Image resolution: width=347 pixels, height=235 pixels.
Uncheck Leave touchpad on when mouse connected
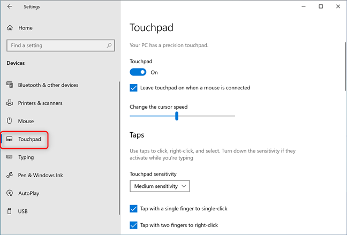point(133,88)
